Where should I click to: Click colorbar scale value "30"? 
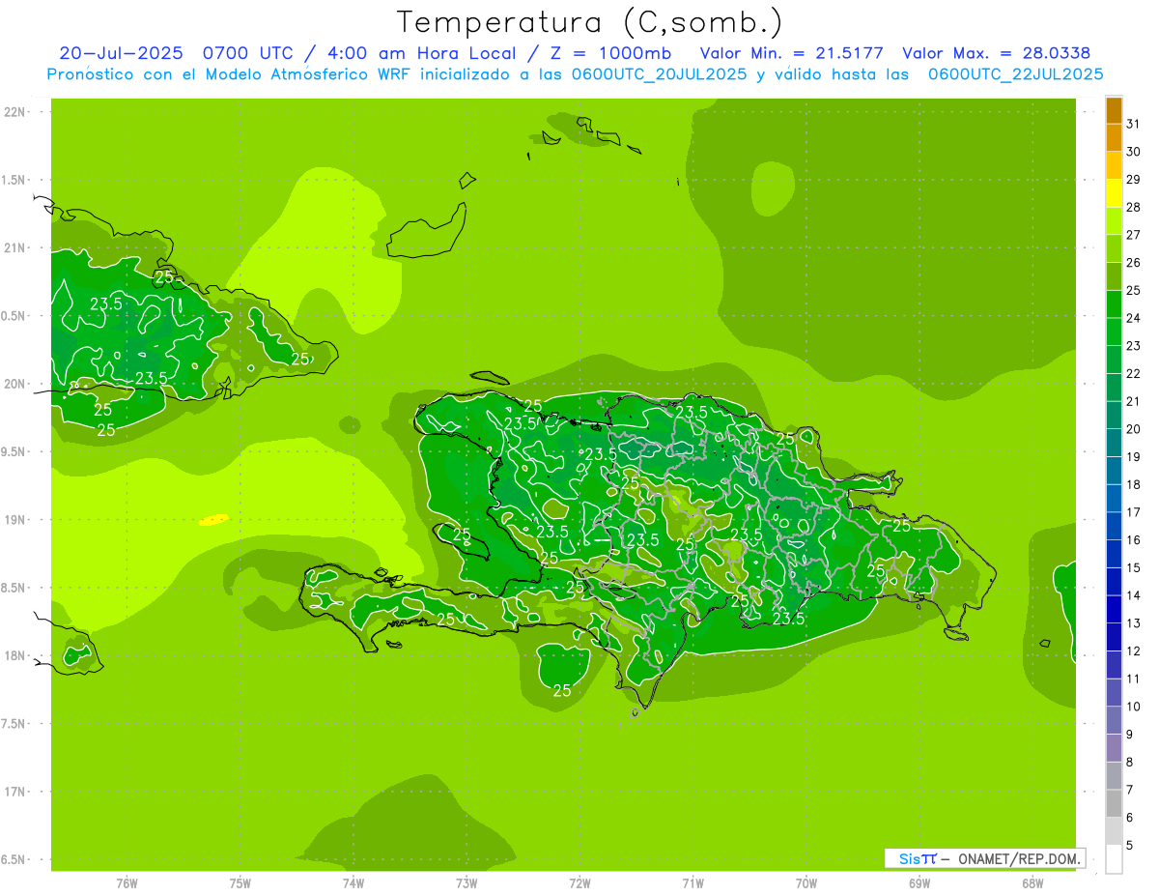pyautogui.click(x=1133, y=151)
